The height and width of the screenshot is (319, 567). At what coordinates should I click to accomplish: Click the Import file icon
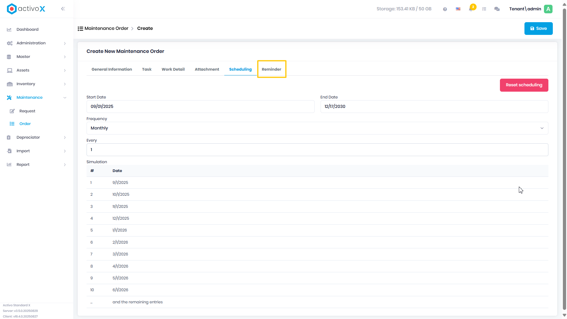coord(9,151)
